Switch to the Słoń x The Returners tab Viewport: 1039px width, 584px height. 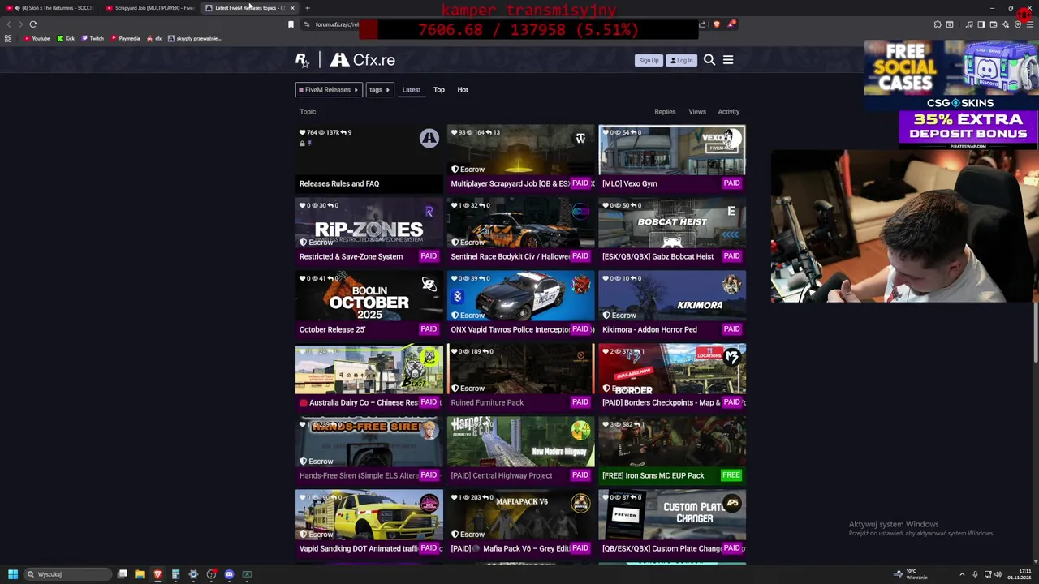(x=50, y=8)
